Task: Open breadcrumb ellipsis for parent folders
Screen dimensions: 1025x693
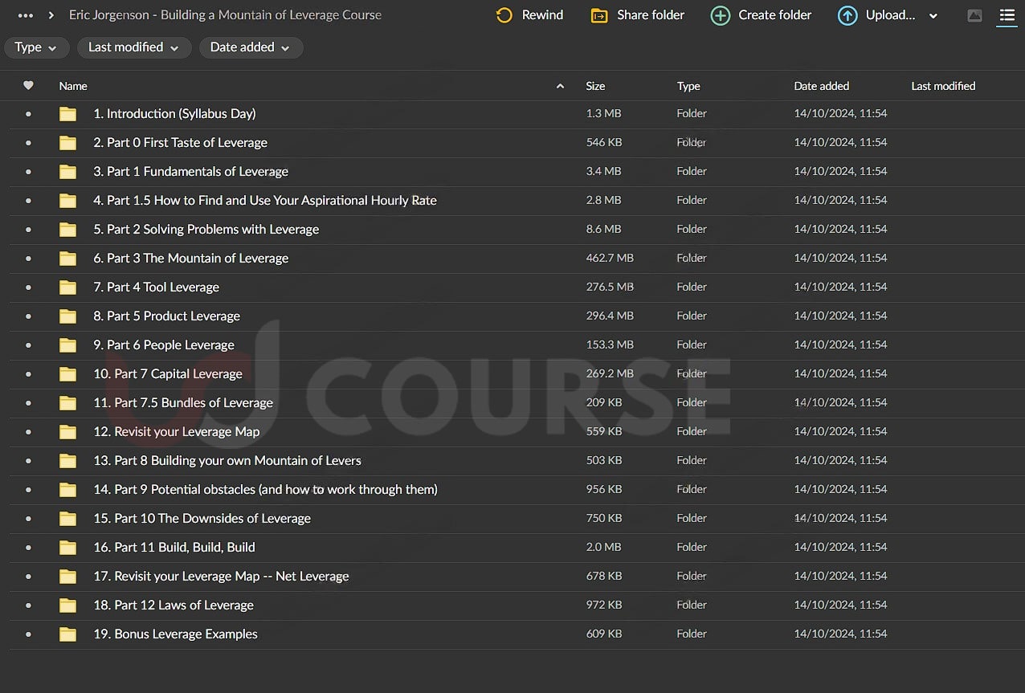Action: (x=26, y=15)
